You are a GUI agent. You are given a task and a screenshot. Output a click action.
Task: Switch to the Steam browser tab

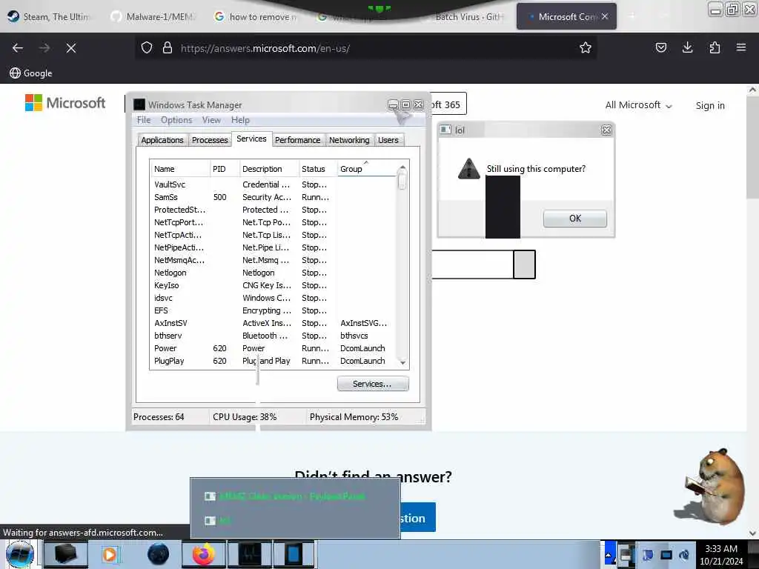(x=49, y=17)
